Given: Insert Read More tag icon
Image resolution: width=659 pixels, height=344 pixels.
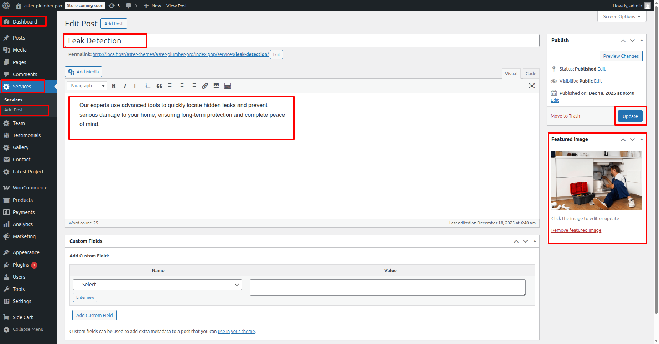Looking at the screenshot, I should click(216, 86).
